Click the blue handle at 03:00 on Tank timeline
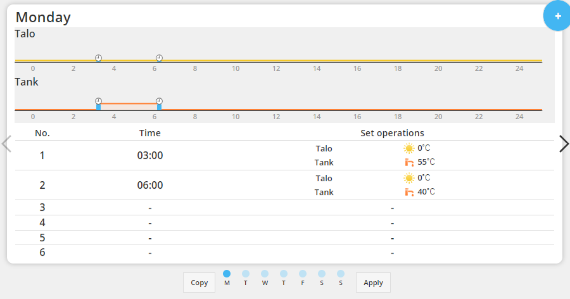Viewport: 570px width, 299px height. [x=99, y=107]
